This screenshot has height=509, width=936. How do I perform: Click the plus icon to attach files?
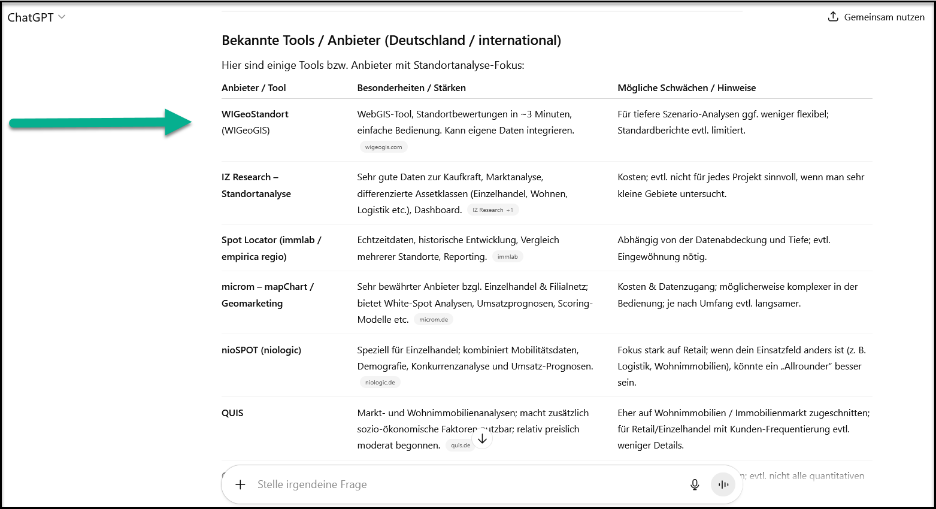pyautogui.click(x=240, y=484)
